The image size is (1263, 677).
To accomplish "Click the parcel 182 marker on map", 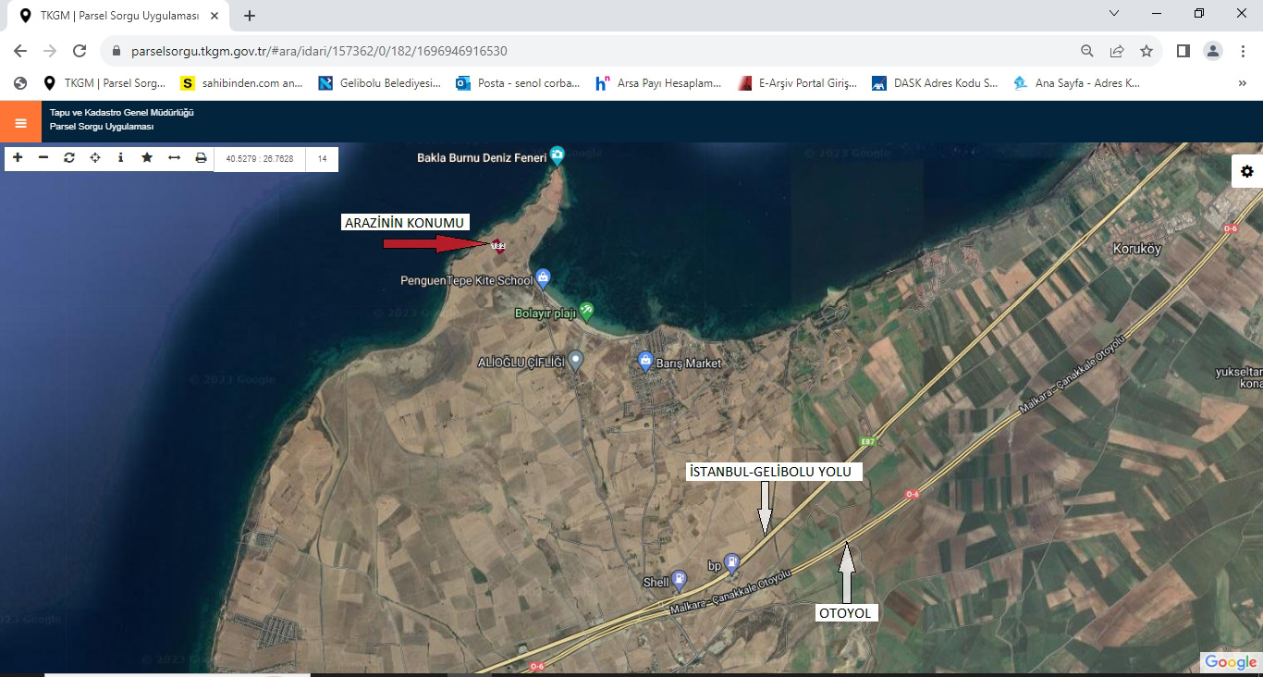I will (497, 245).
